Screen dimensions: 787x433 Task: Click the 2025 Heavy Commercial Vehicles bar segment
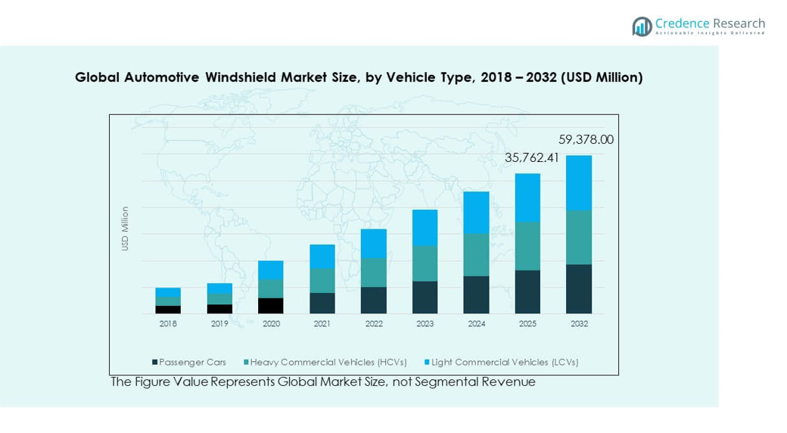click(527, 246)
